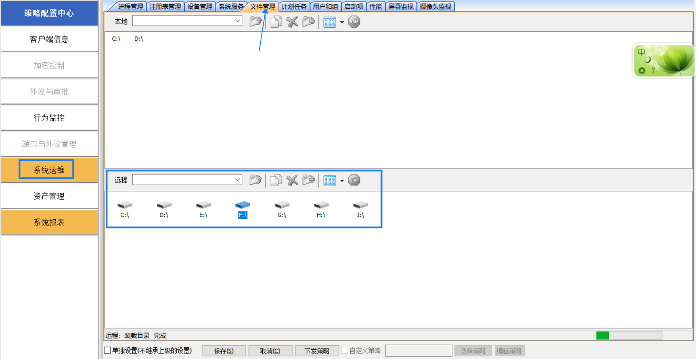
Task: Tick the 自定义策略 checkbox
Action: pyautogui.click(x=345, y=351)
